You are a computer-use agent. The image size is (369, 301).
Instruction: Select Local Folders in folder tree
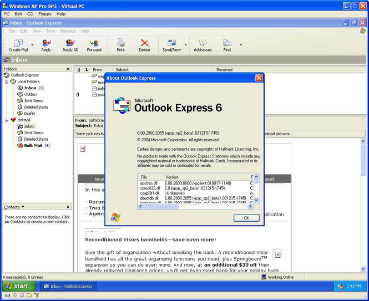coord(28,81)
